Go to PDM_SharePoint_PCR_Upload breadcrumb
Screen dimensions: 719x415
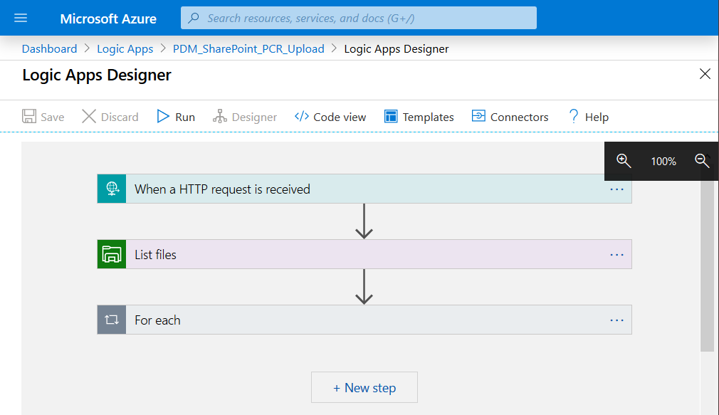(x=248, y=49)
